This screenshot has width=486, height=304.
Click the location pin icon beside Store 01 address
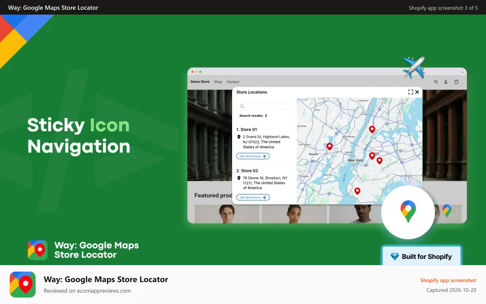[x=239, y=137]
